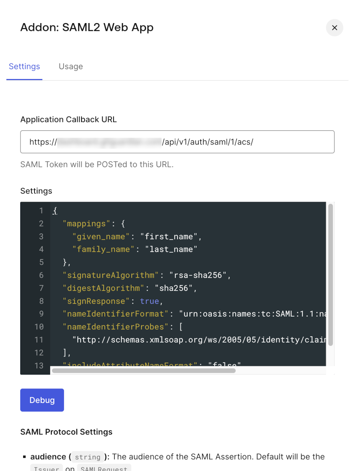The height and width of the screenshot is (471, 356).
Task: Click the "sha256" value on line 7
Action: (174, 288)
